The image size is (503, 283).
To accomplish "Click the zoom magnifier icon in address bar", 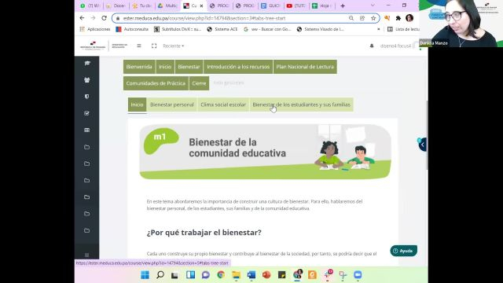I will tap(351, 18).
